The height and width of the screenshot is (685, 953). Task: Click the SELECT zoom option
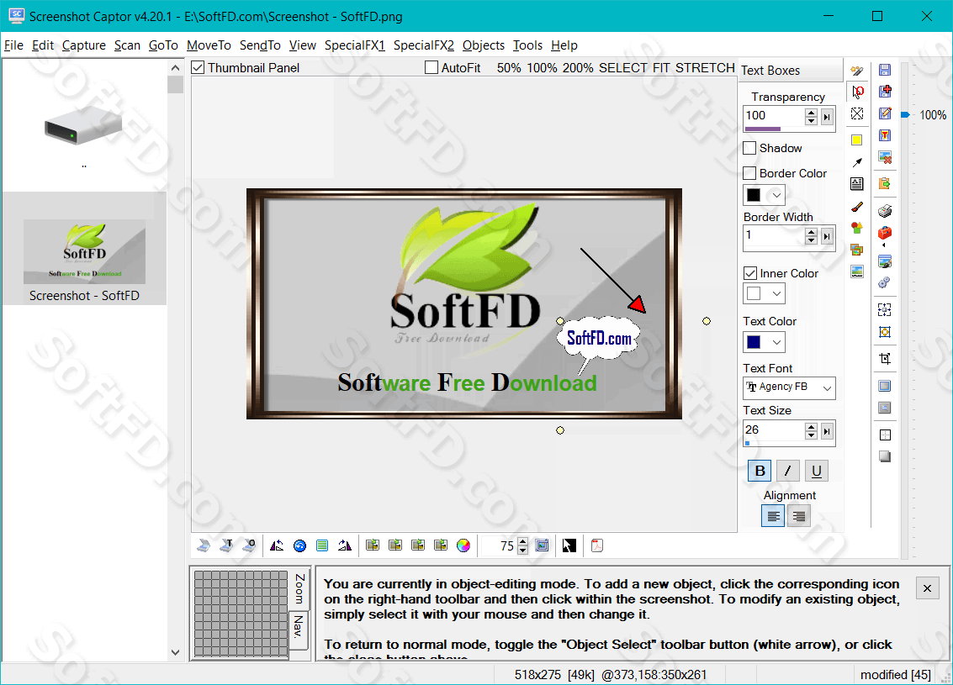tap(623, 68)
